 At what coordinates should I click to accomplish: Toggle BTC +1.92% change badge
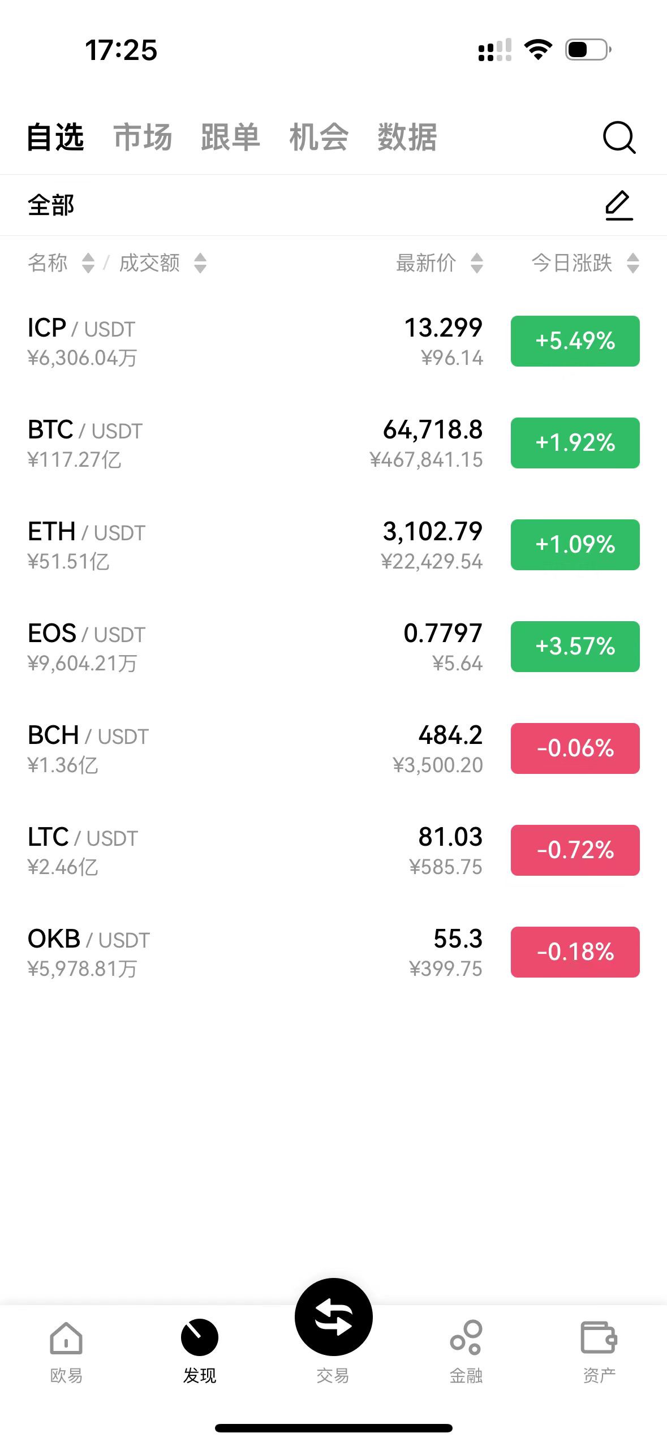575,443
